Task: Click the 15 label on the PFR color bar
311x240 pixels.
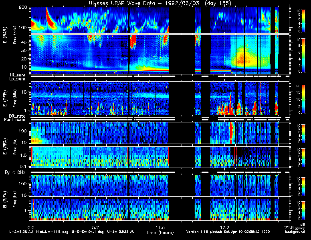Action: (x=298, y=92)
